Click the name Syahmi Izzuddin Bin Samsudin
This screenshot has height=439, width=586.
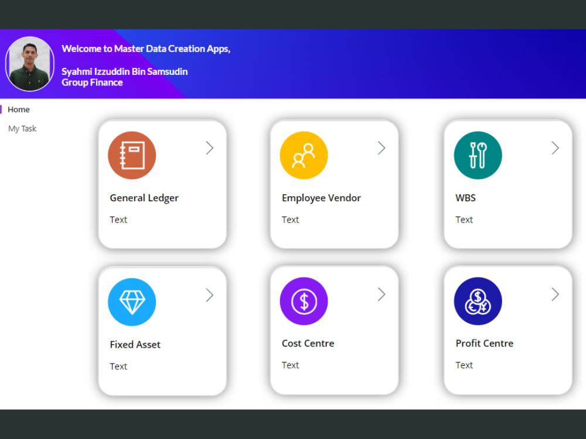pyautogui.click(x=124, y=71)
